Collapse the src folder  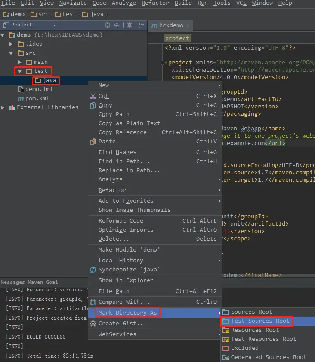(11, 54)
